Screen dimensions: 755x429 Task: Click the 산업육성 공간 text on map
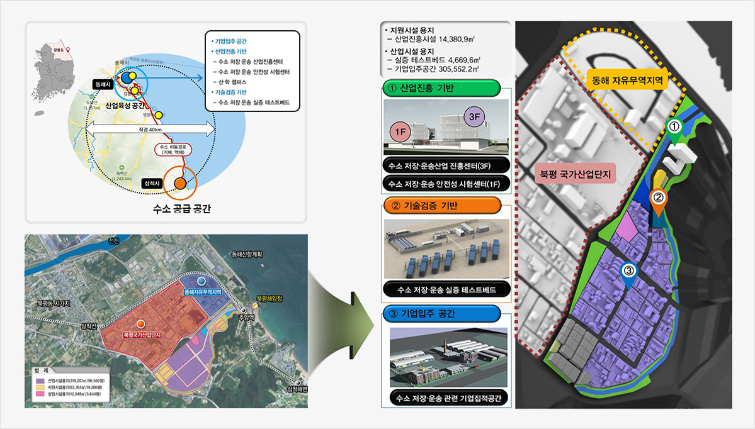(x=126, y=105)
